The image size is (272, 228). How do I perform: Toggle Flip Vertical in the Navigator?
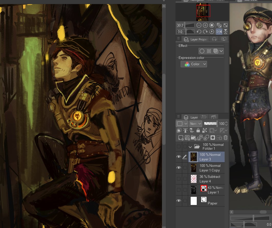pyautogui.click(x=225, y=31)
